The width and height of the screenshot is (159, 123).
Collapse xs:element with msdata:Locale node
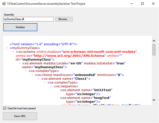pyautogui.click(x=20, y=63)
